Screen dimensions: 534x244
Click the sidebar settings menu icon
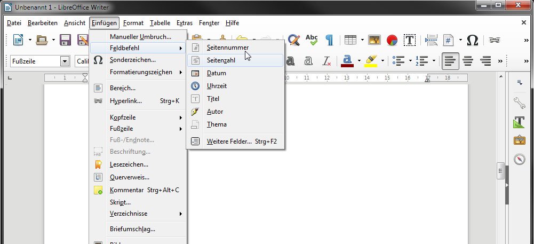520,82
